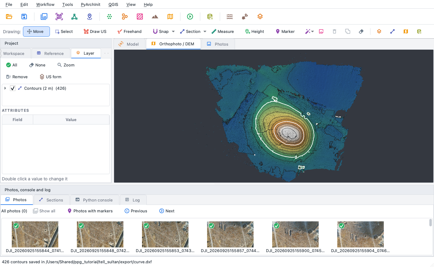
Task: Toggle the Move drawing mode
Action: tap(36, 31)
